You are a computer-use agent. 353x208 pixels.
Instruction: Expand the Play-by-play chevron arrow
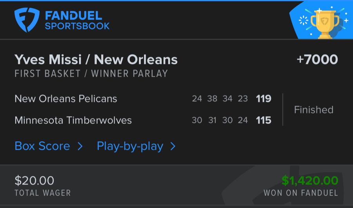(173, 146)
